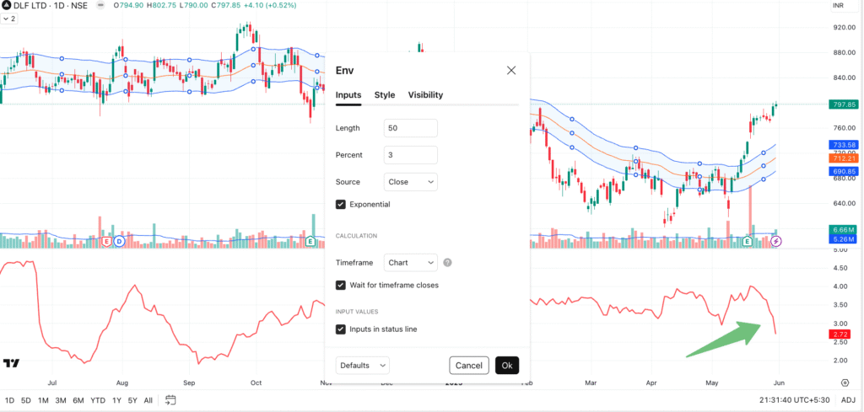Uncheck Wait for timeframe closes
This screenshot has width=864, height=412.
[341, 285]
